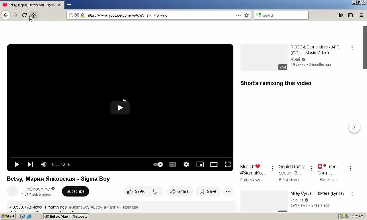
Task: Open the player settings gear
Action: pos(186,164)
